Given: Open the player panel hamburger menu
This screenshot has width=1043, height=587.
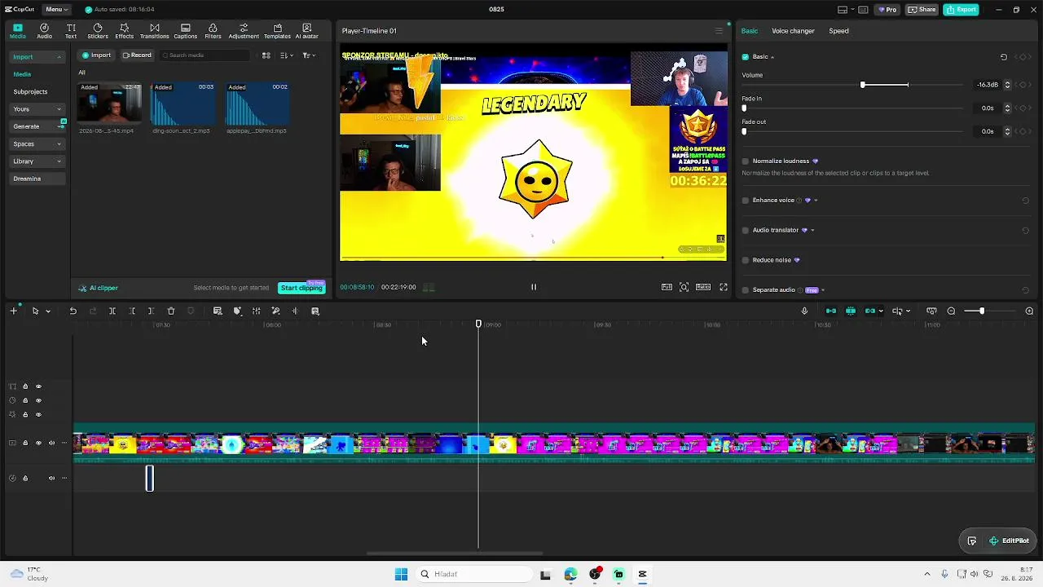Looking at the screenshot, I should coord(719,31).
